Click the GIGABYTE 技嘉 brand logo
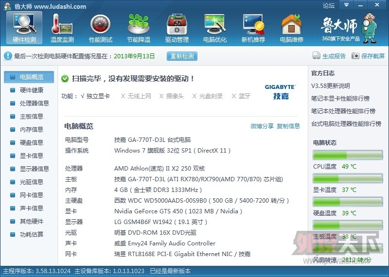The height and width of the screenshot is (277, 389). pos(281,92)
